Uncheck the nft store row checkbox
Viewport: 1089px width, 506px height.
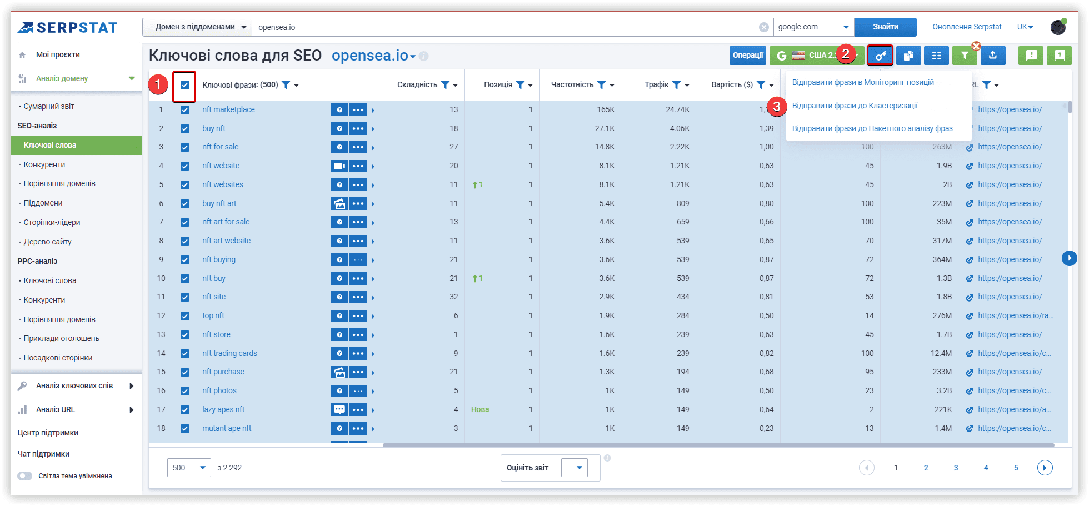(x=185, y=335)
